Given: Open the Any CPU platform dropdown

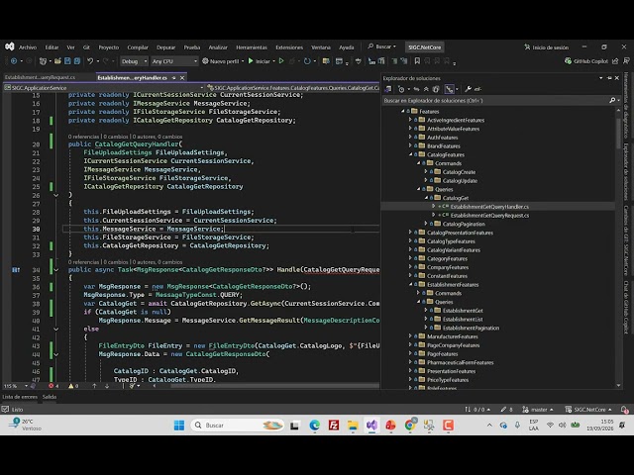Looking at the screenshot, I should [174, 61].
